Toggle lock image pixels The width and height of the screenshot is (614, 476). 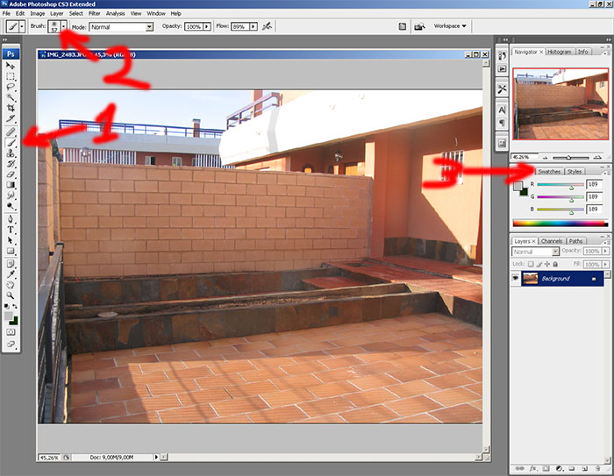pos(539,264)
